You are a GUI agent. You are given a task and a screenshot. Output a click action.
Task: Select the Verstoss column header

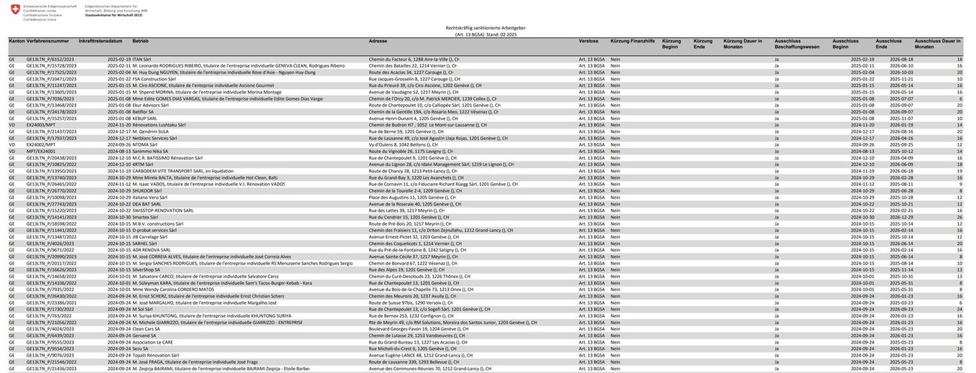[588, 41]
